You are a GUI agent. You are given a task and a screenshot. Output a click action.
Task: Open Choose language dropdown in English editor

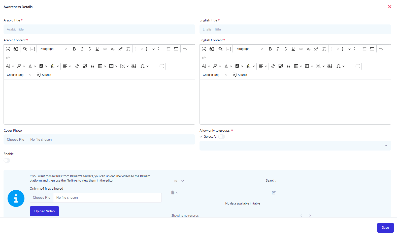215,75
